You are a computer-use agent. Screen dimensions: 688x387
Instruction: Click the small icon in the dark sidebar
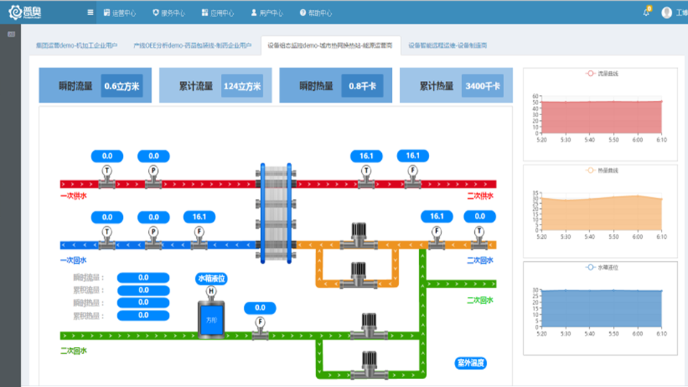(x=11, y=34)
